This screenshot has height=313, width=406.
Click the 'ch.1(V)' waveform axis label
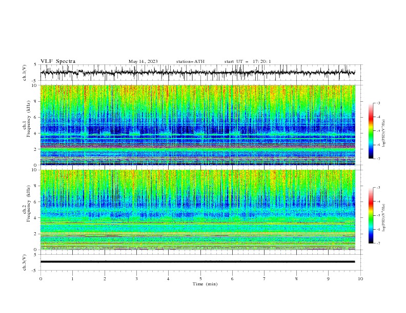pos(25,73)
